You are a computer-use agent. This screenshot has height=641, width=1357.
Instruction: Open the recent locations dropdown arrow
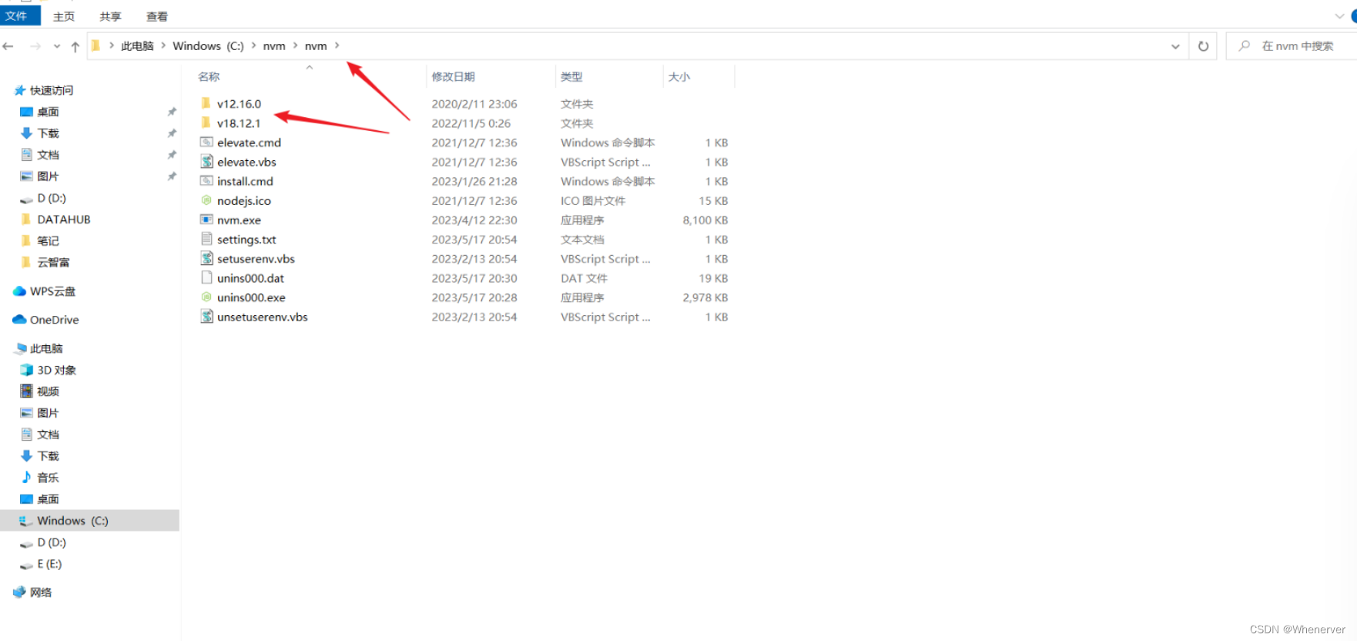point(56,46)
